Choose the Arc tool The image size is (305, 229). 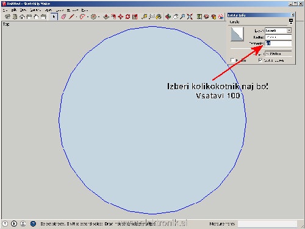[x=82, y=16]
